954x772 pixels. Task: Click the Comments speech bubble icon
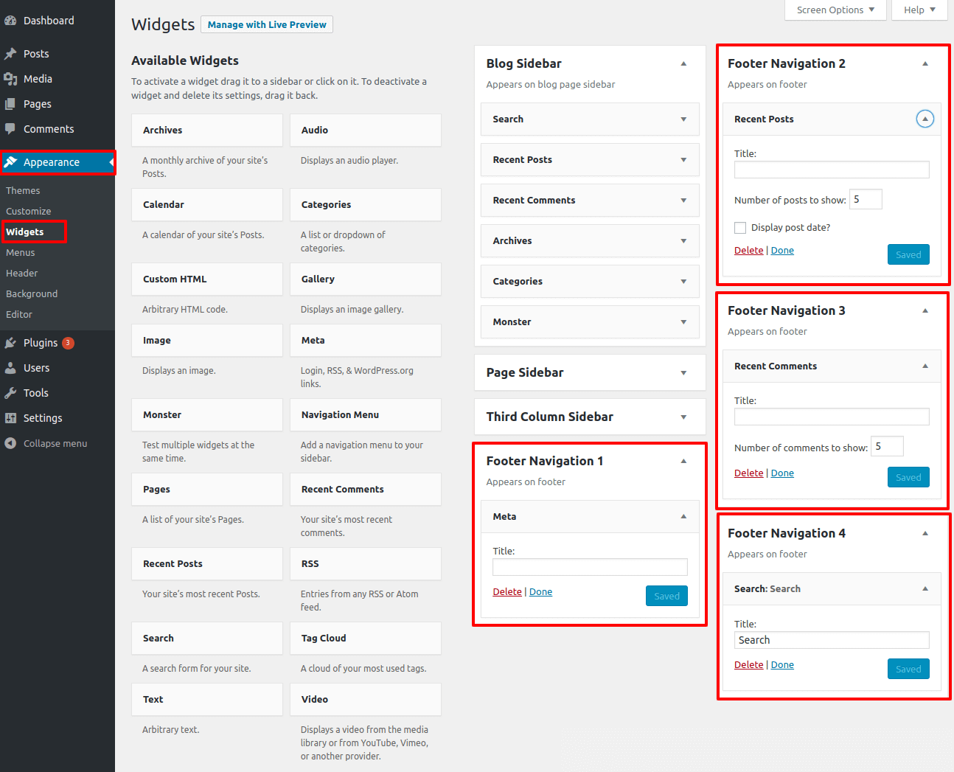[x=10, y=129]
